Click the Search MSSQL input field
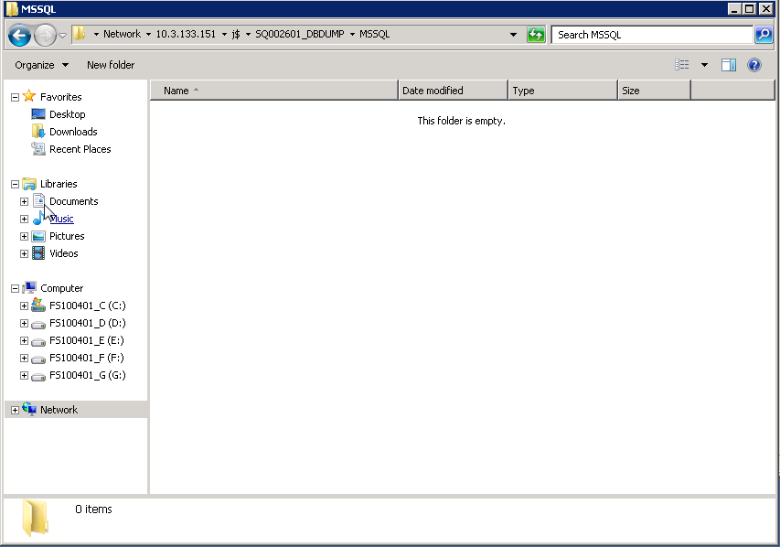 pyautogui.click(x=651, y=35)
